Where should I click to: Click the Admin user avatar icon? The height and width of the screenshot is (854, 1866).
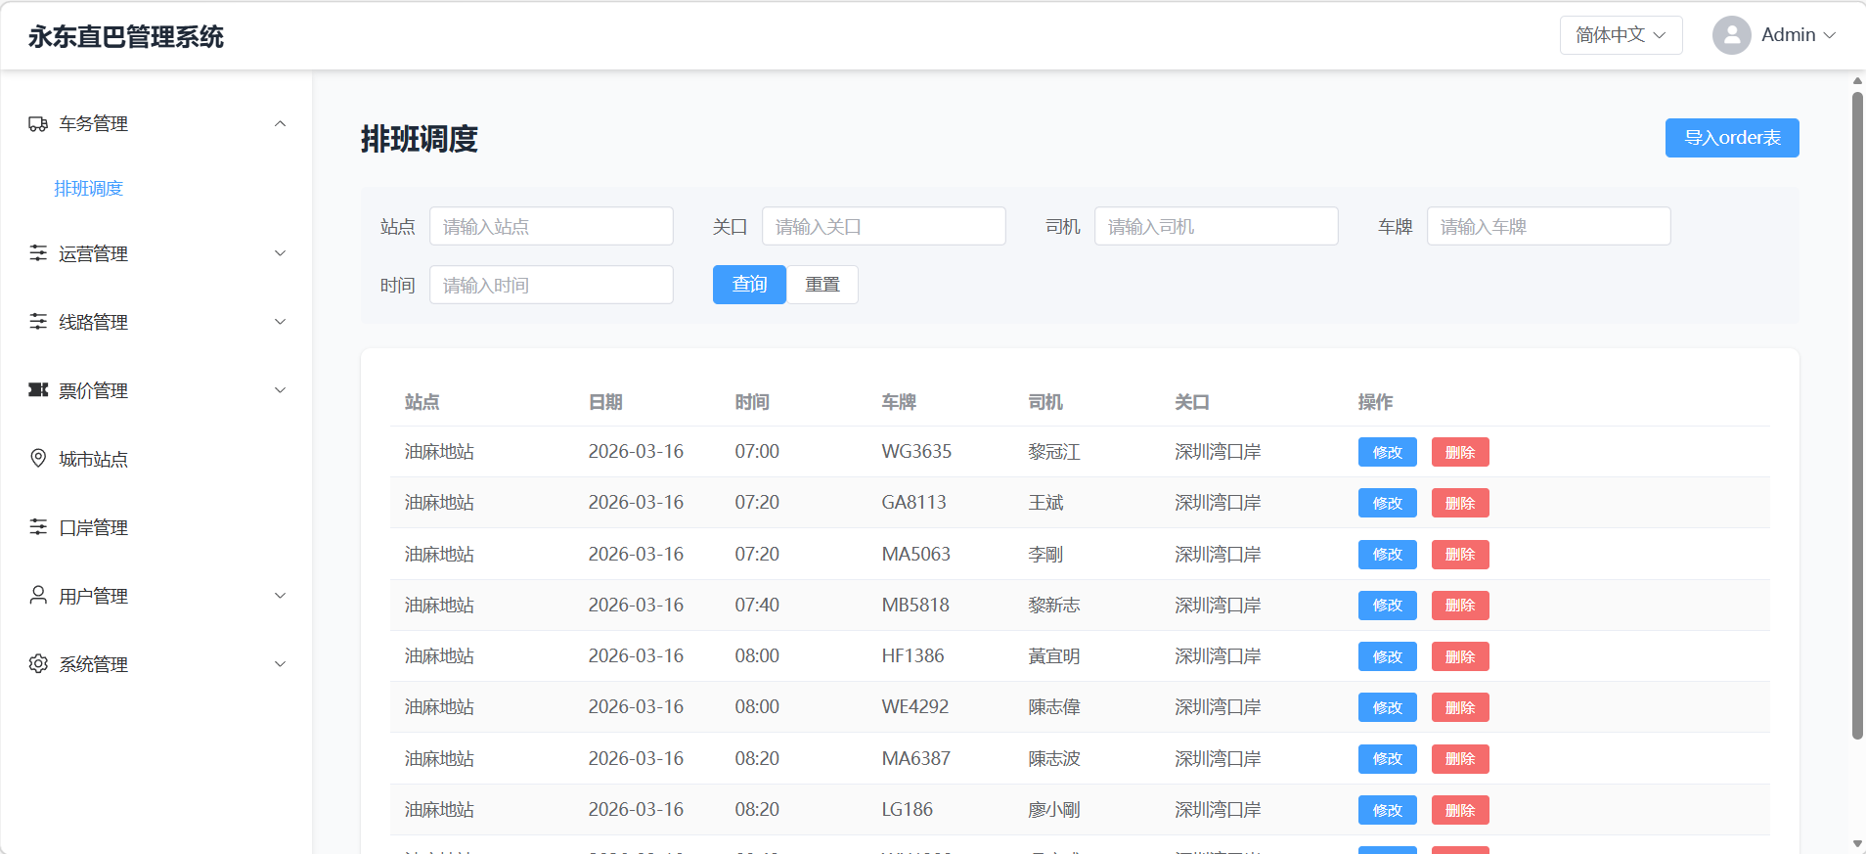click(x=1731, y=35)
